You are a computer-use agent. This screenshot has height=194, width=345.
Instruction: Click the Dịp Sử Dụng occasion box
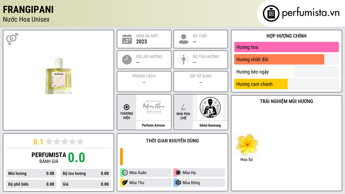[201, 82]
